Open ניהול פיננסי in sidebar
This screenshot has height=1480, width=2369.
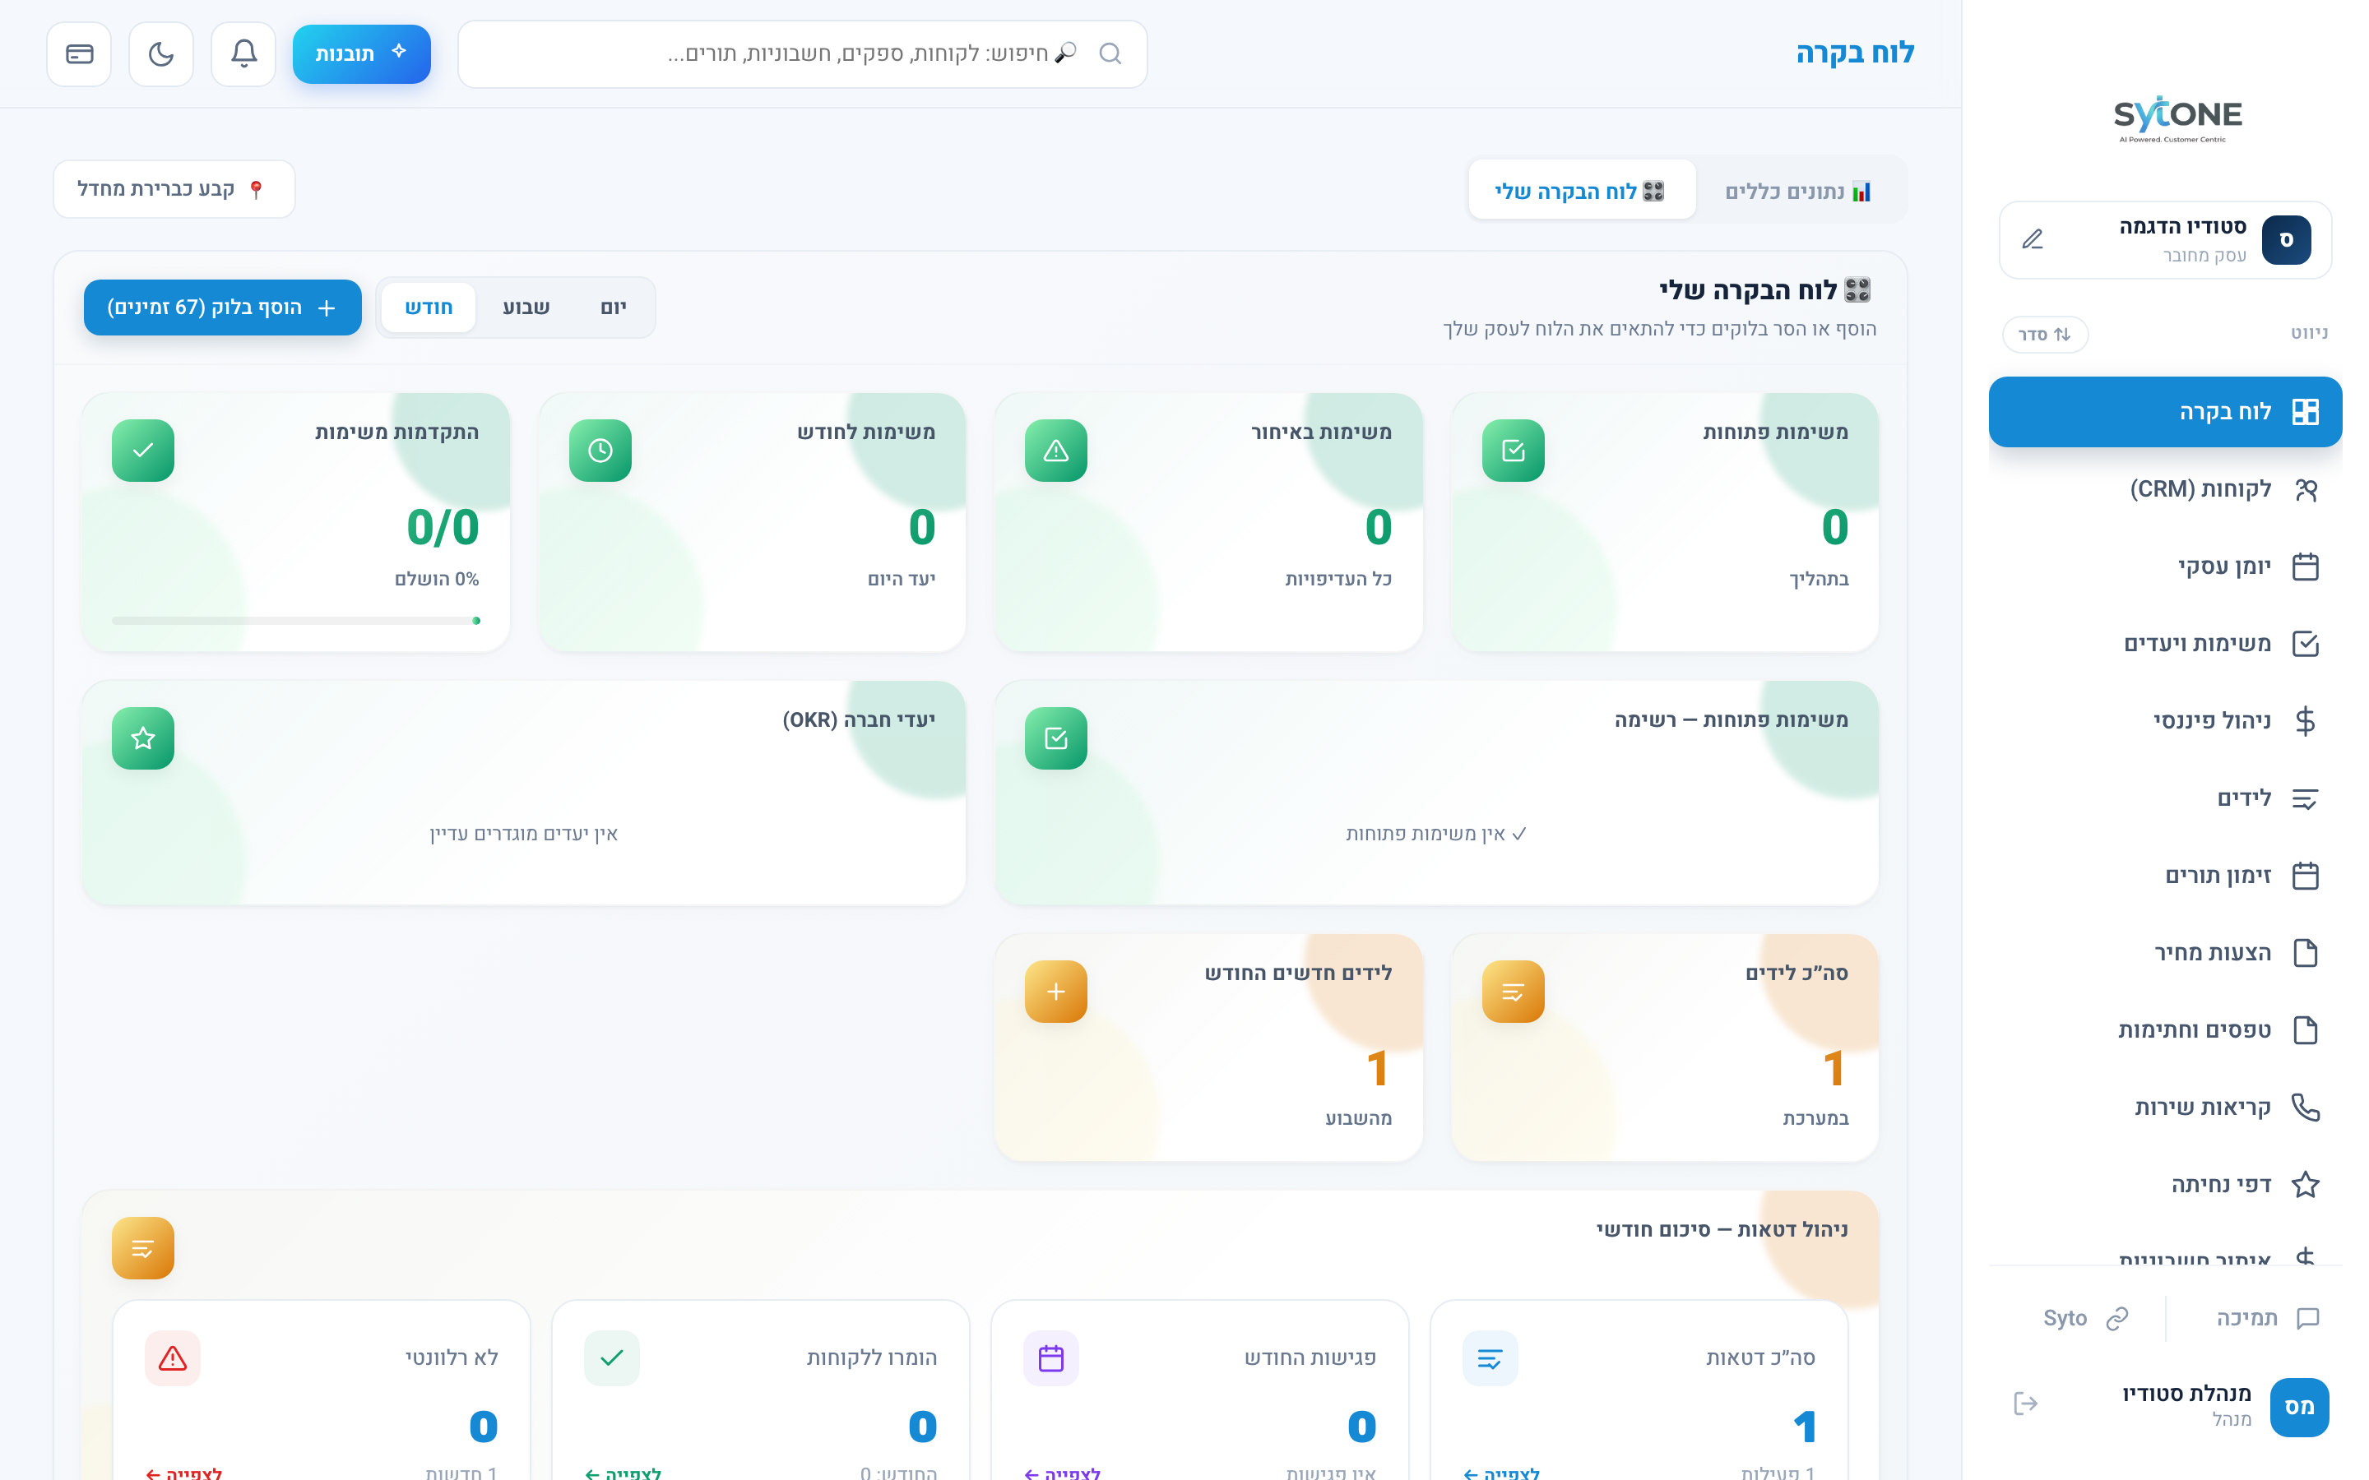[x=2164, y=721]
